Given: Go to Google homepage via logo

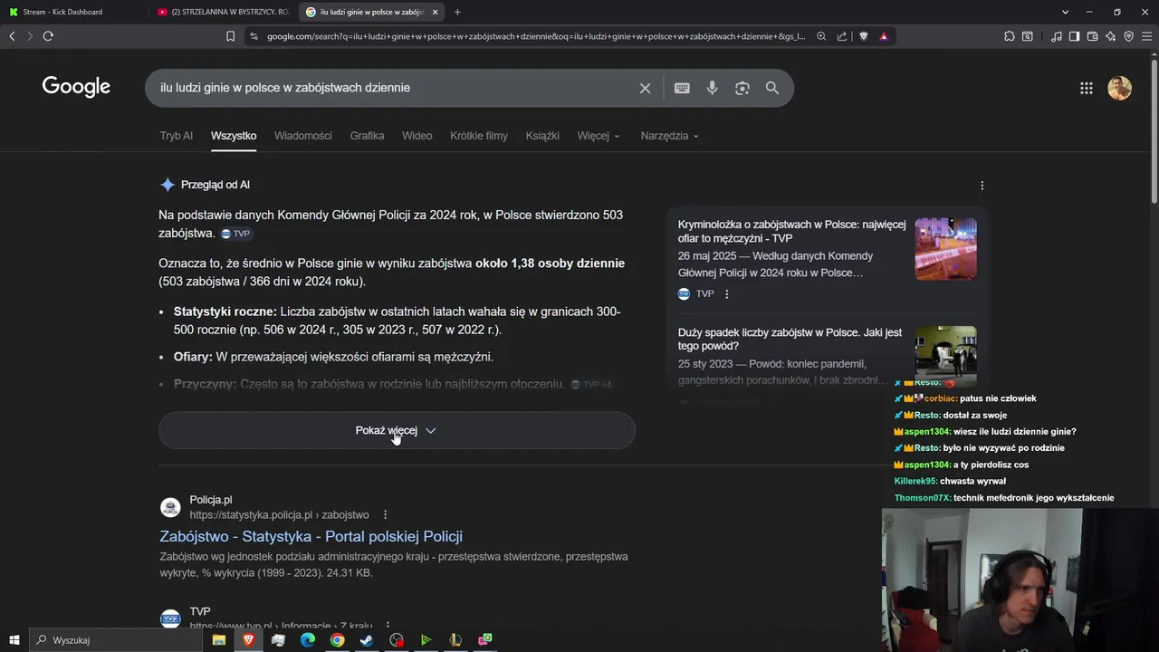Looking at the screenshot, I should 76,87.
